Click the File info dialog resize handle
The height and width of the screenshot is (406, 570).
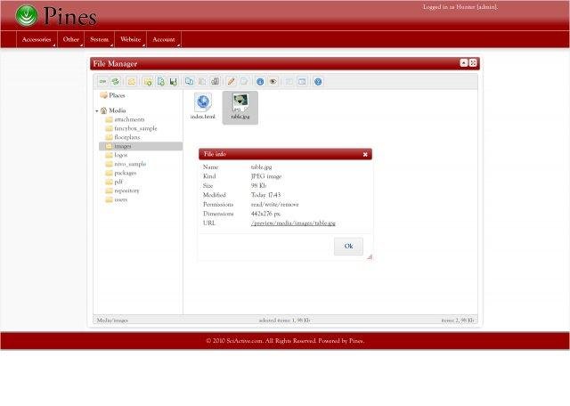pyautogui.click(x=370, y=257)
